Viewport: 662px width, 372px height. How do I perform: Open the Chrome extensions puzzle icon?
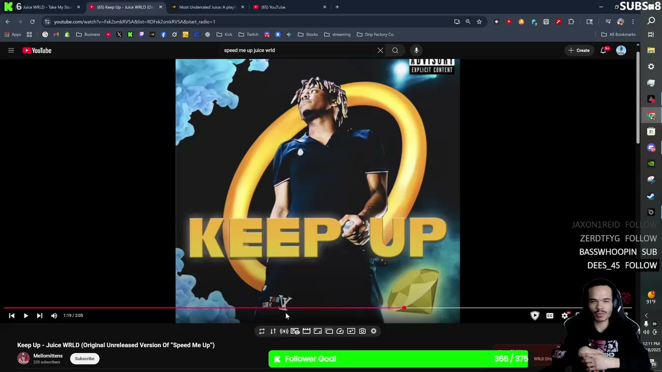[x=571, y=22]
